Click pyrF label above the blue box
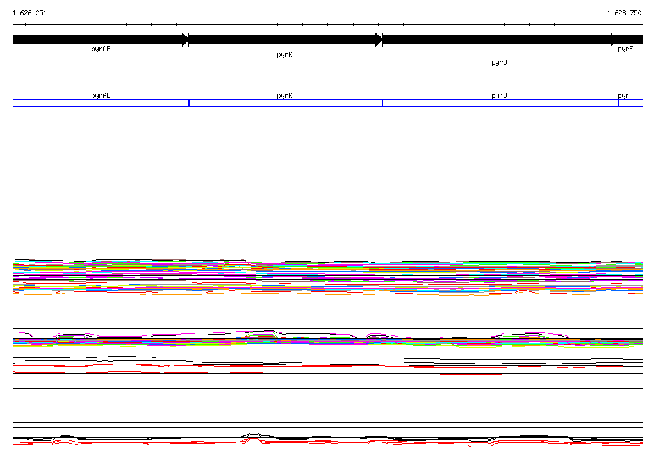This screenshot has width=656, height=457. 625,95
